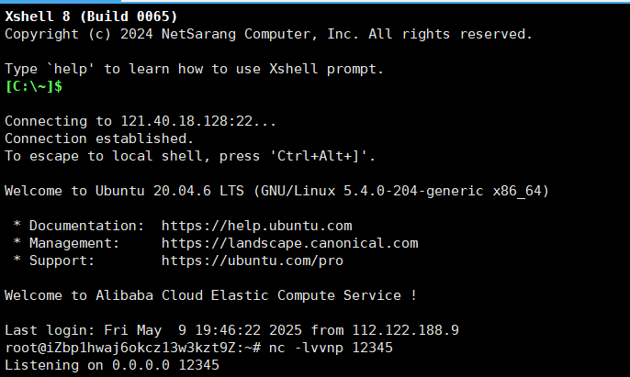Click the 121.40.18.128:22 connection address
Viewport: 630px width, 377px height.
(x=186, y=121)
